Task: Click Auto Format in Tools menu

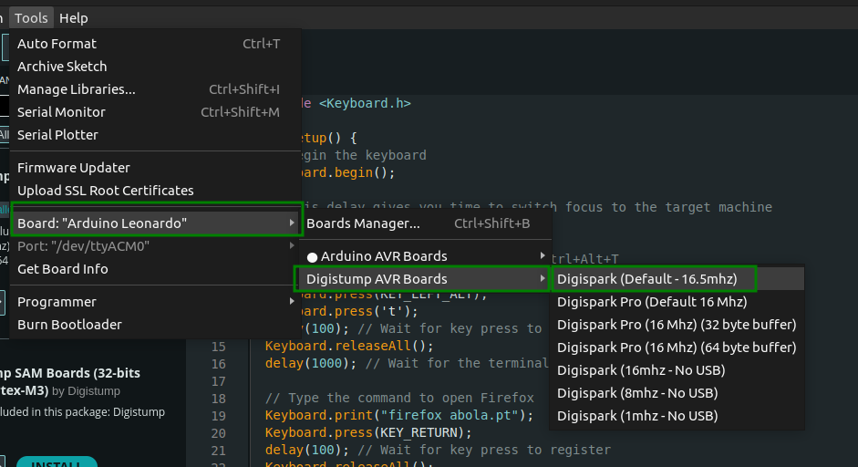Action: (57, 44)
